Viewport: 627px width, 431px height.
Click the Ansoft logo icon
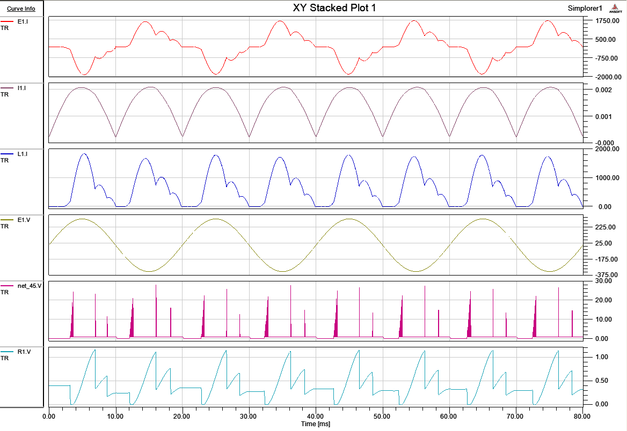tap(615, 9)
